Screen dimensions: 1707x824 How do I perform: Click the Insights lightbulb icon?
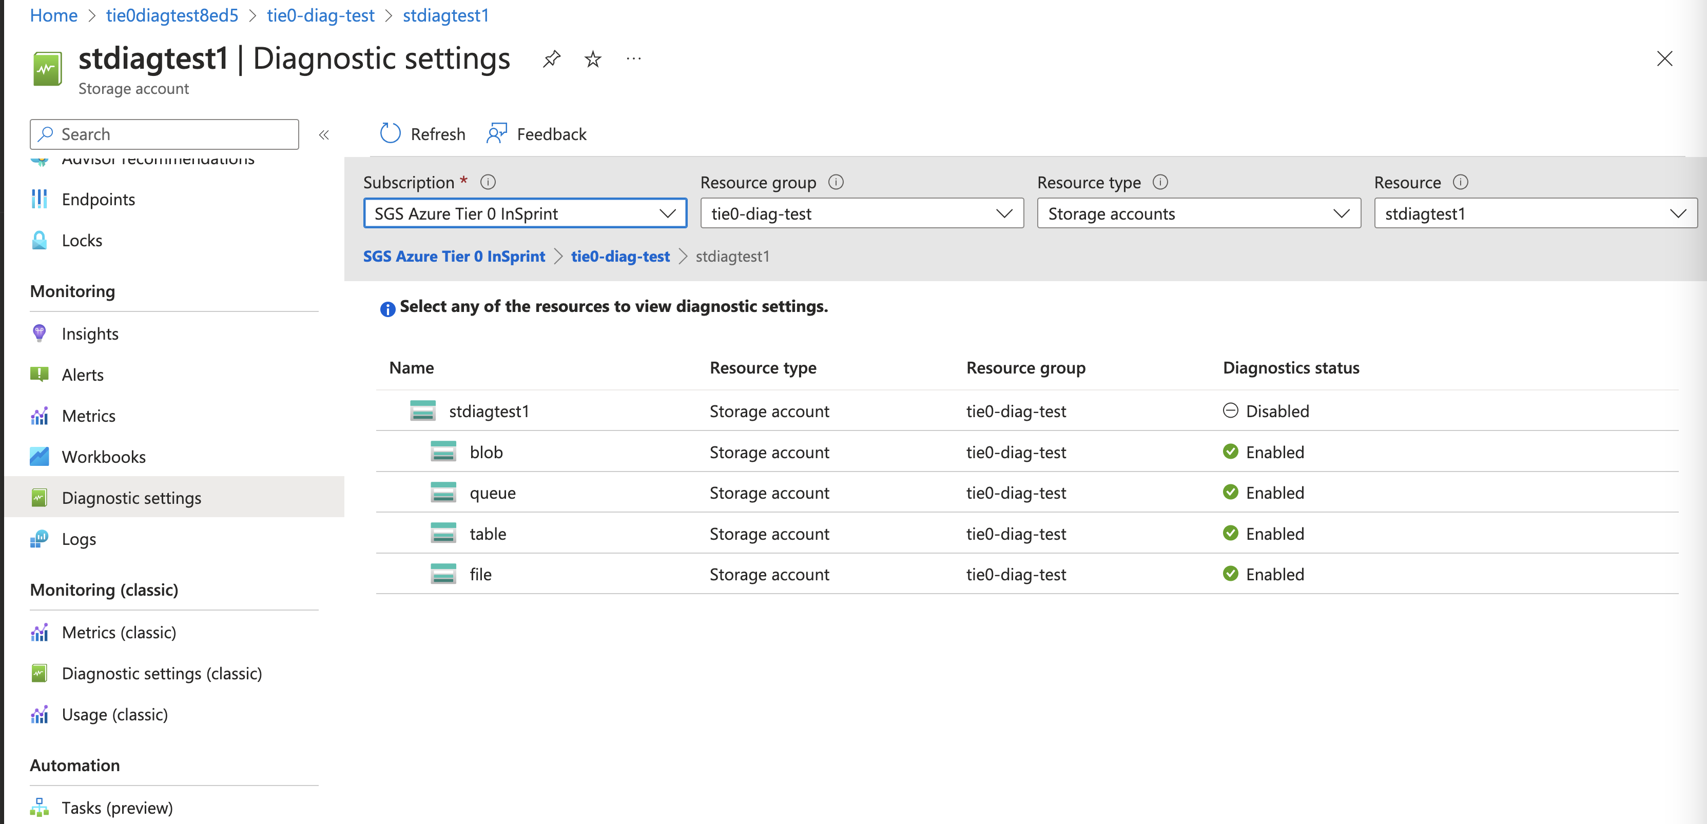(40, 333)
